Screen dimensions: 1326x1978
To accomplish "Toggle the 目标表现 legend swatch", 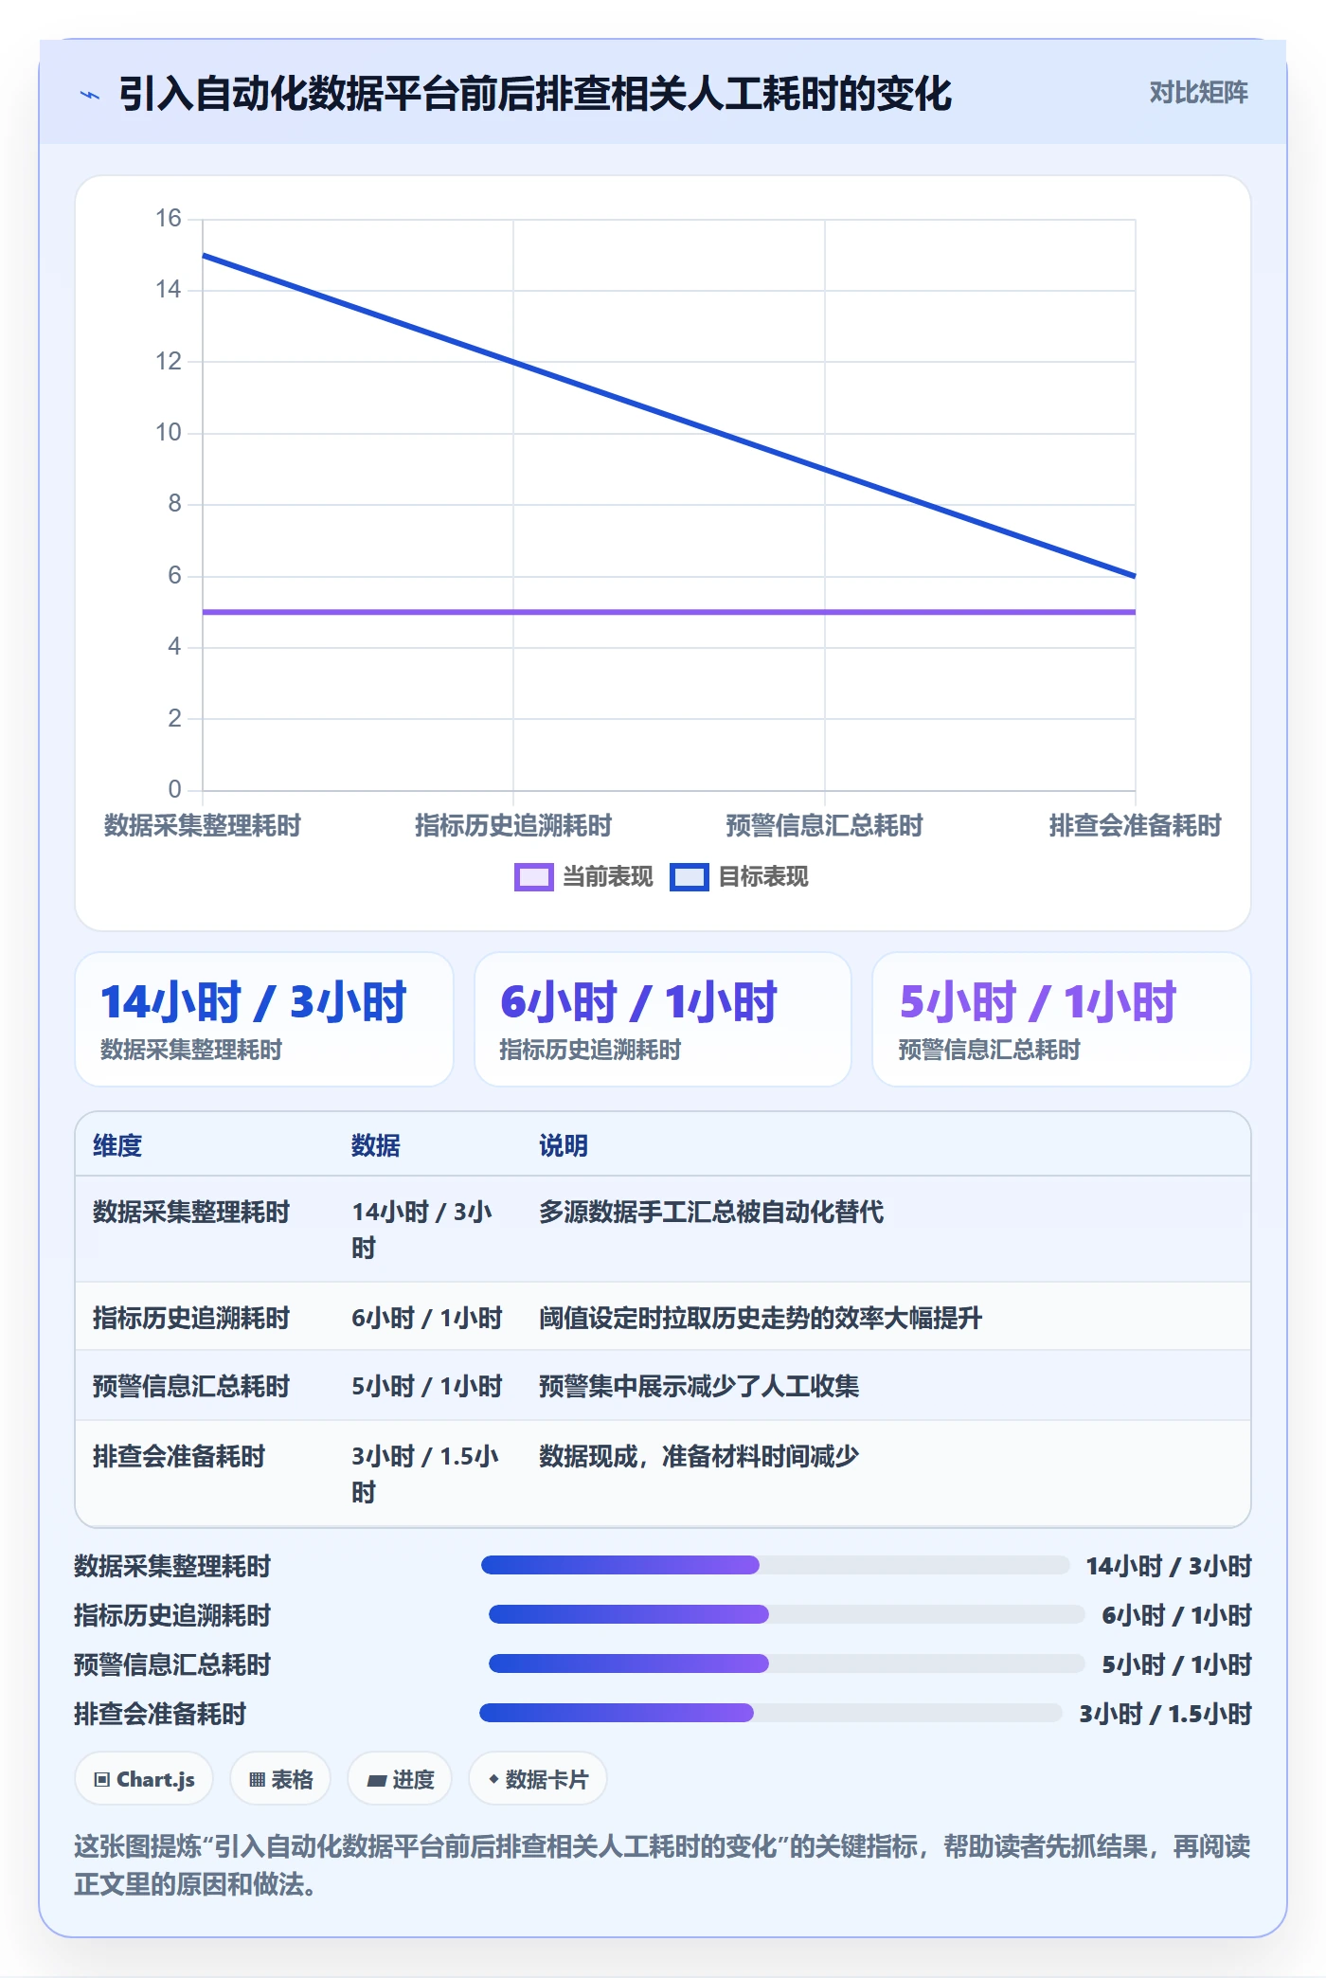I will [x=689, y=877].
